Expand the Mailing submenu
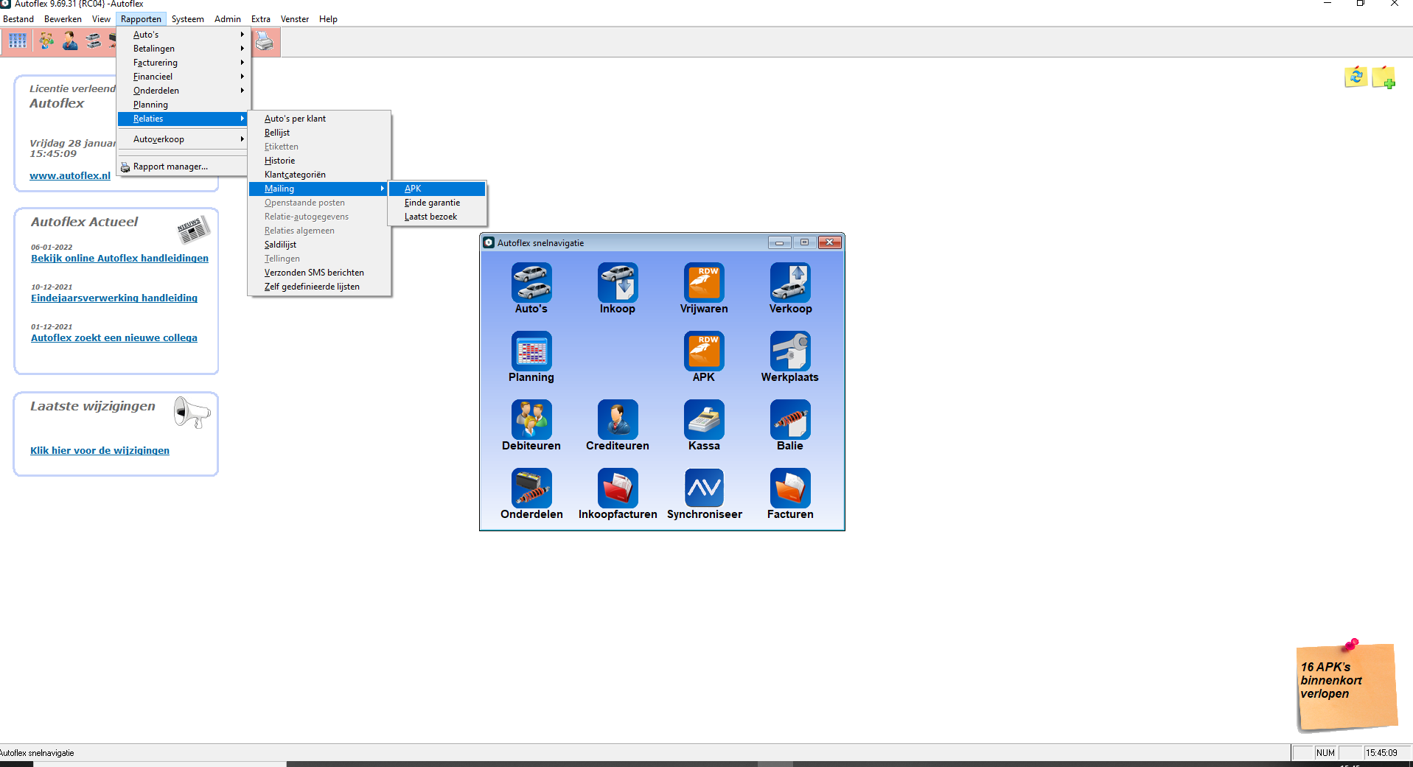The image size is (1413, 767). point(318,189)
